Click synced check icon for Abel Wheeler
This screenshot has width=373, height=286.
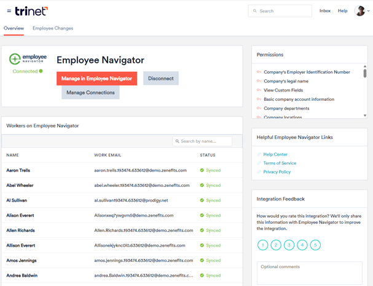[x=202, y=185]
